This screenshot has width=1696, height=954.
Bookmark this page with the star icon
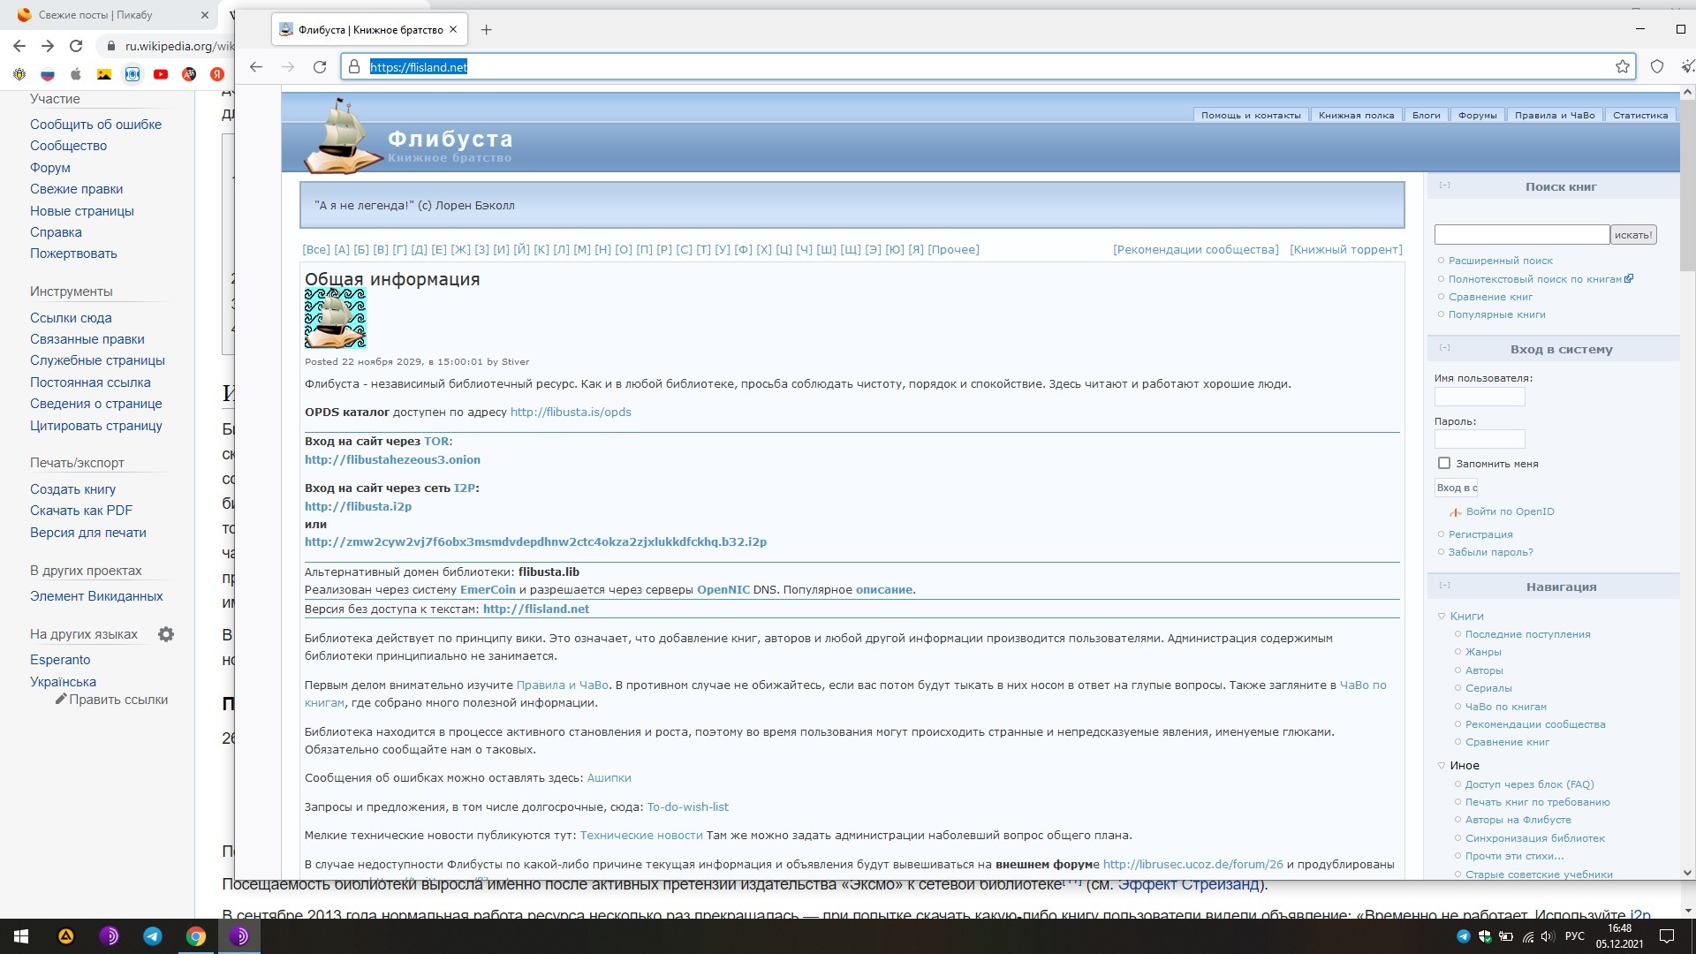(x=1623, y=66)
